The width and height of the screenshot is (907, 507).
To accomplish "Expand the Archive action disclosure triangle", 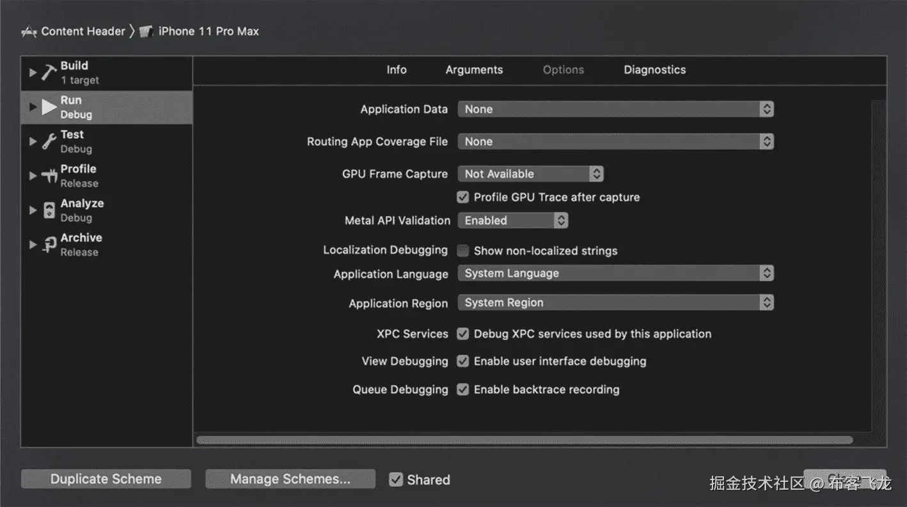I will pos(33,245).
